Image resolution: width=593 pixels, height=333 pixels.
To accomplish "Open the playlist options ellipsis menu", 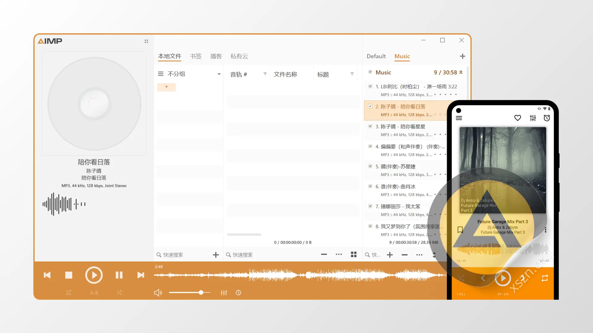I will coord(419,255).
